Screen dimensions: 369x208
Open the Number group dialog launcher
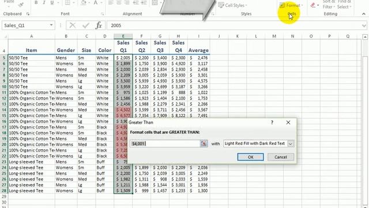click(213, 14)
